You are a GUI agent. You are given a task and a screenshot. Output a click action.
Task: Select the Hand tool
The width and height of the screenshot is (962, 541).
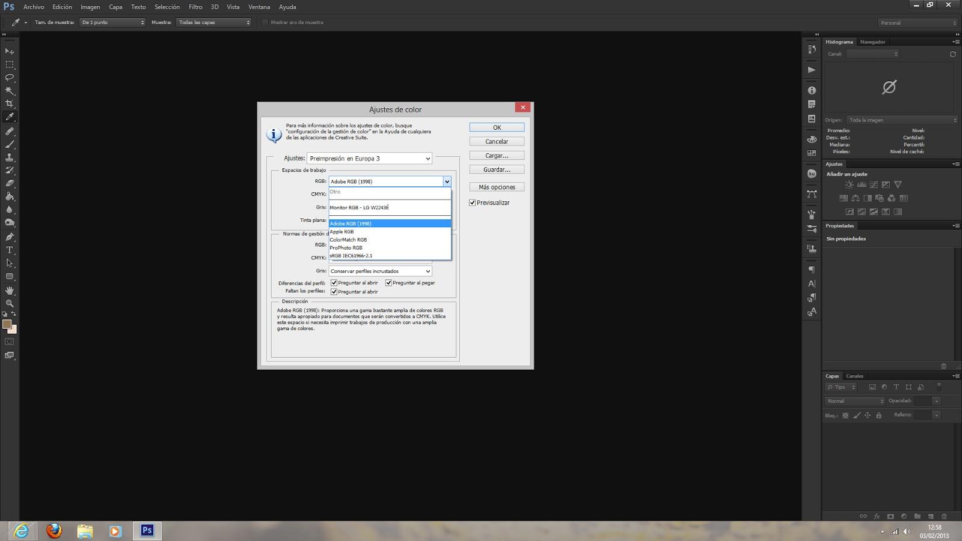10,290
